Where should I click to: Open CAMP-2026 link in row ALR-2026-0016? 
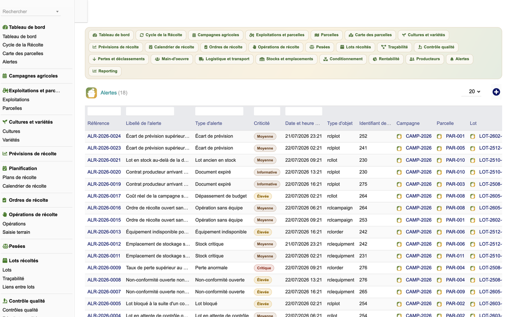[x=419, y=208]
